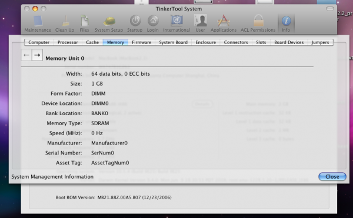Viewport: 353px width, 218px height.
Task: Switch to the Slots tab
Action: [x=261, y=42]
